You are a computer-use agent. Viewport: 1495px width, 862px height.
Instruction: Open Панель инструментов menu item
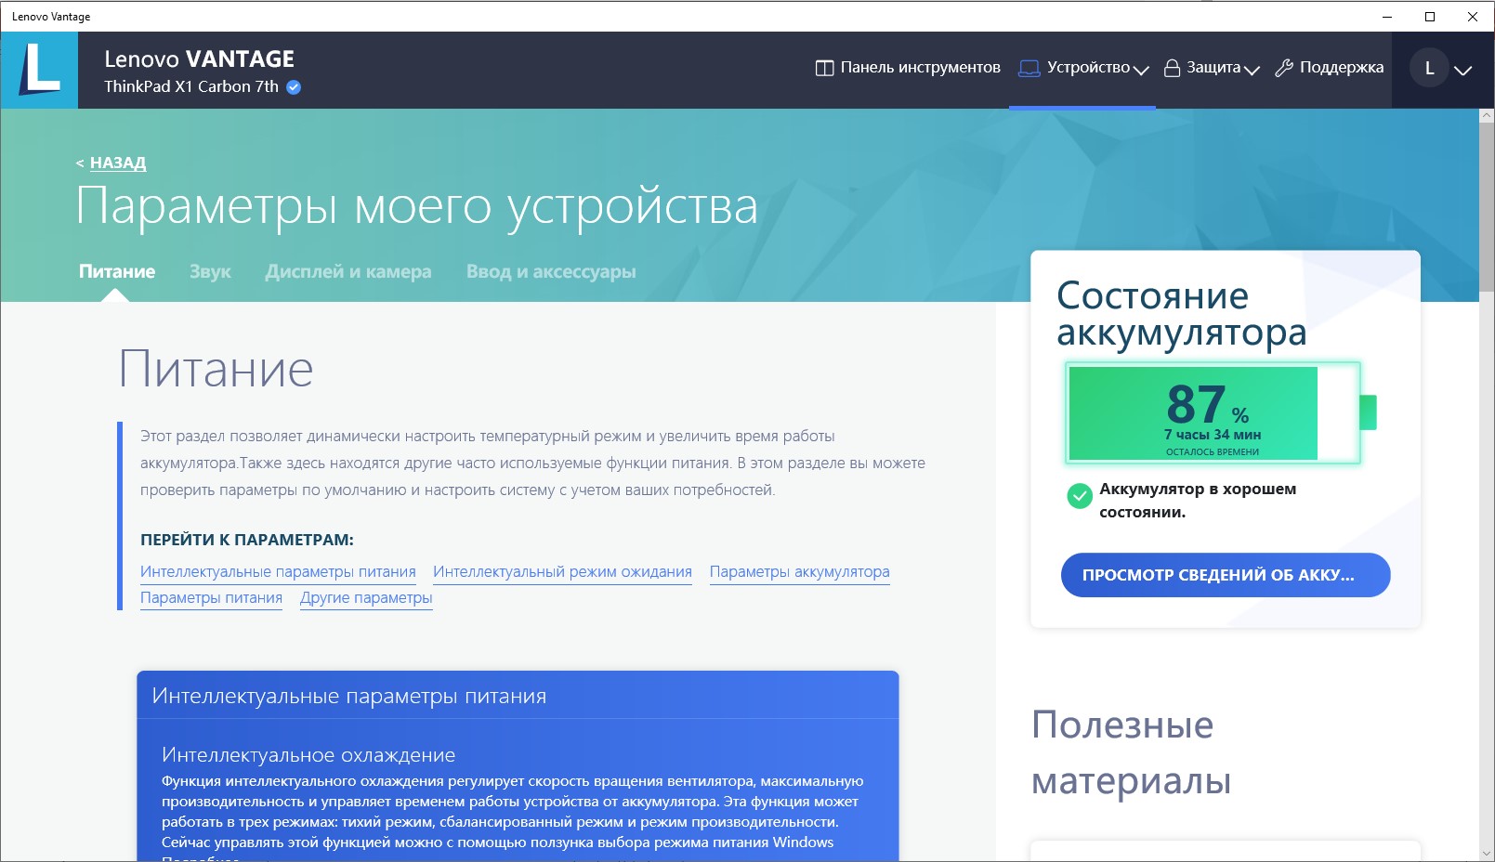tap(920, 68)
